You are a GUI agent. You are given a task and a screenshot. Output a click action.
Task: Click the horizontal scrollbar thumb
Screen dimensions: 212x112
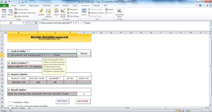[x=166, y=108]
